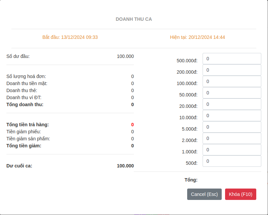Click the Dư cuối ca label
Viewport: 268px width, 215px height.
point(19,166)
